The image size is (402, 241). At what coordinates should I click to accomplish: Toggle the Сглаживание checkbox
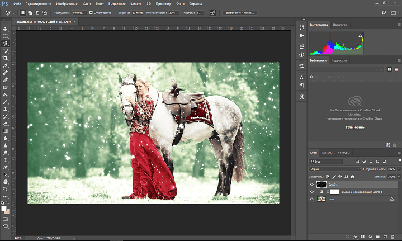[x=91, y=12]
